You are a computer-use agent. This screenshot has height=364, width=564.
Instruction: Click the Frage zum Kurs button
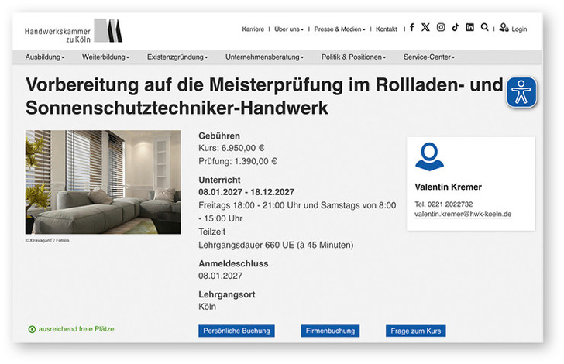click(x=416, y=331)
